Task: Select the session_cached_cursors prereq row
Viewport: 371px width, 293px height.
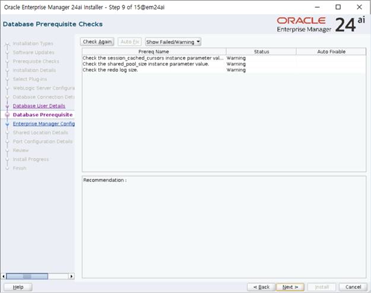Action: 224,58
